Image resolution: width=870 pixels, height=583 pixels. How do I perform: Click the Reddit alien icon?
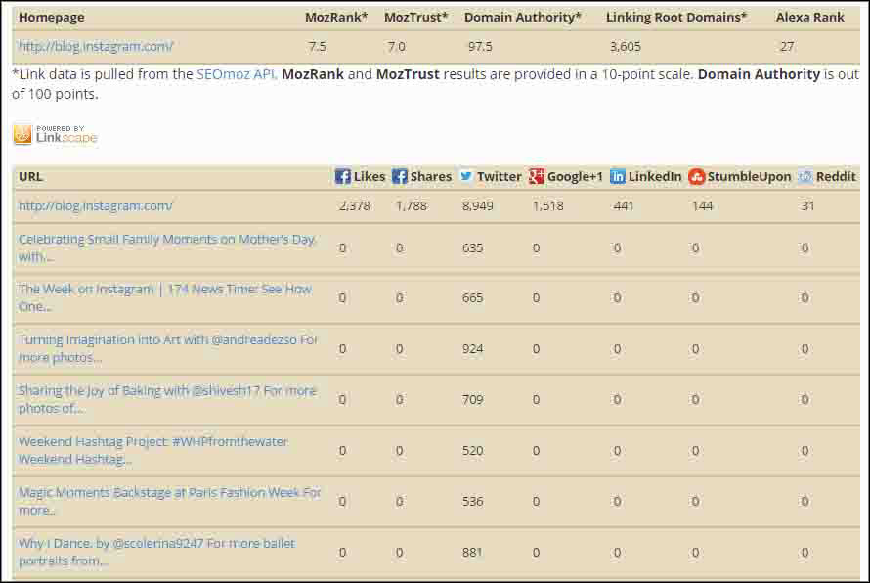pyautogui.click(x=805, y=176)
